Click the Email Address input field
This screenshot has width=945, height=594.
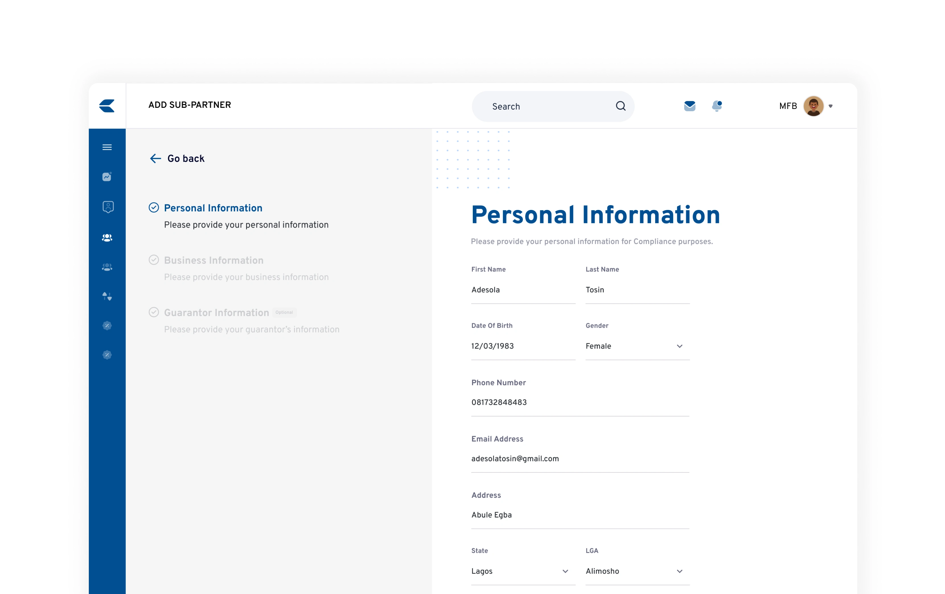580,459
